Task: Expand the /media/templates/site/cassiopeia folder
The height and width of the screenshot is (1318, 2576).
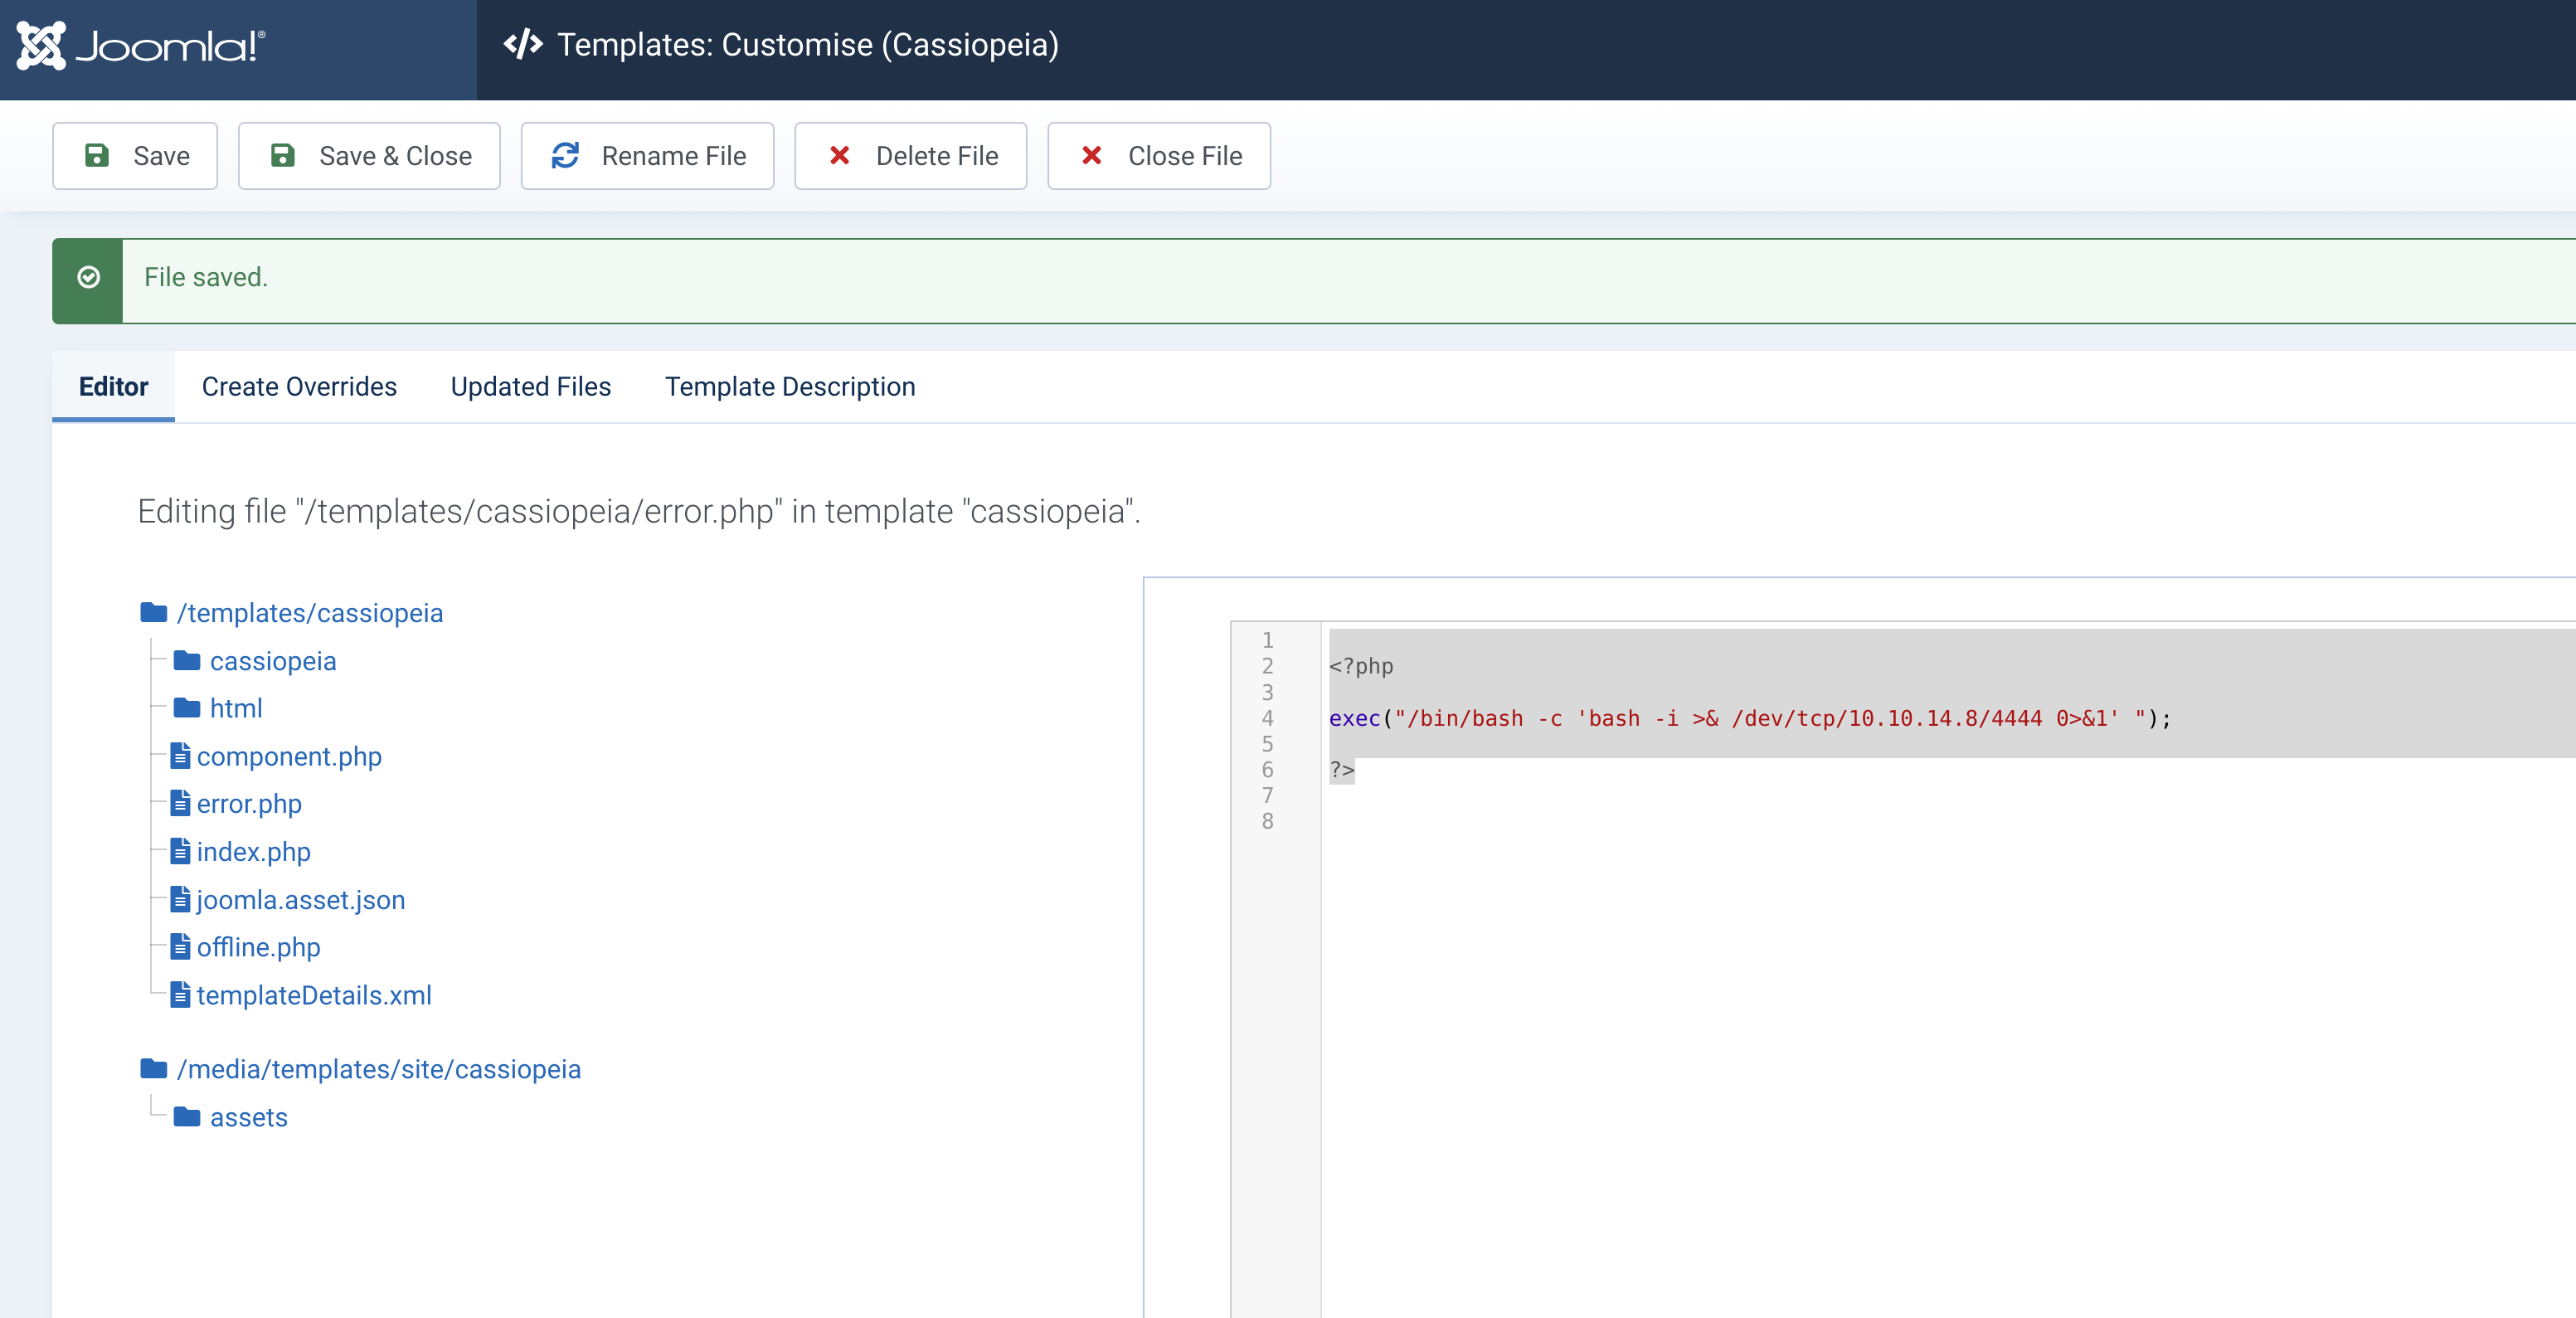Action: click(x=378, y=1069)
